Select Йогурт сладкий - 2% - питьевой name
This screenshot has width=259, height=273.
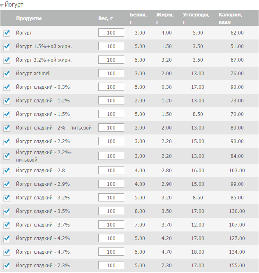(x=54, y=128)
